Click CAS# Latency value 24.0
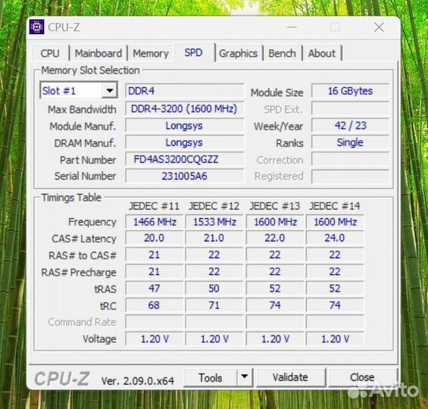 335,238
